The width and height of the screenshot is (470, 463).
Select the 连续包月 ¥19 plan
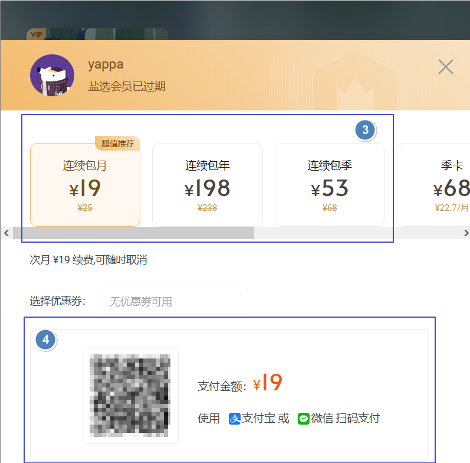click(x=85, y=185)
